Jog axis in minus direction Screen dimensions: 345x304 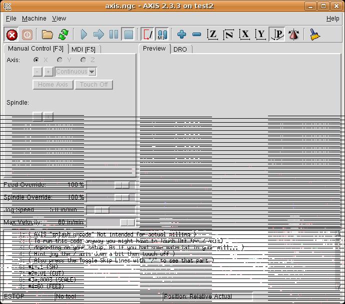37,72
